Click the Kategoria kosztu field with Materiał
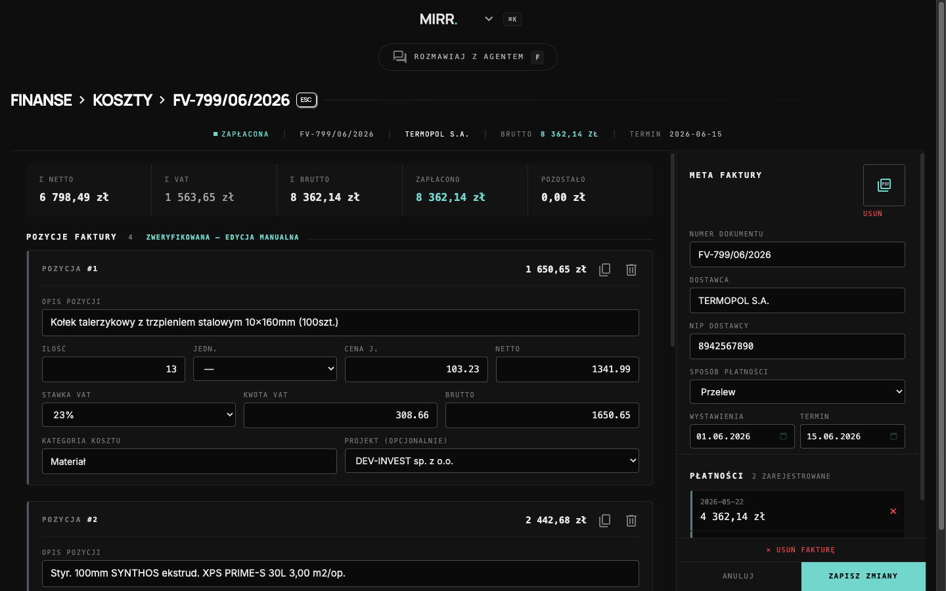The height and width of the screenshot is (591, 946). (x=189, y=461)
